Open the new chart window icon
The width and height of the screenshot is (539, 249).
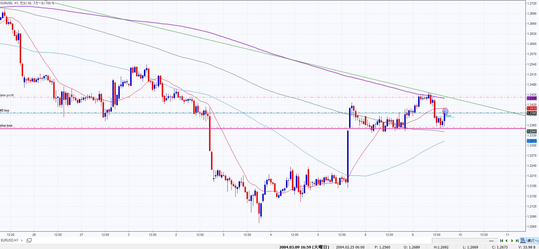pyautogui.click(x=29, y=240)
